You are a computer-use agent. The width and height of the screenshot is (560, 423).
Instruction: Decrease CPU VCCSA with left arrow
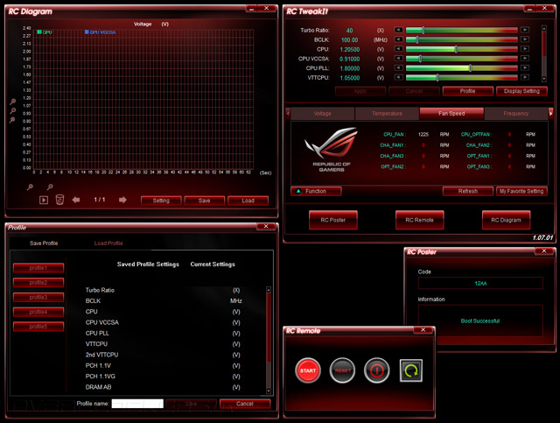pyautogui.click(x=399, y=59)
